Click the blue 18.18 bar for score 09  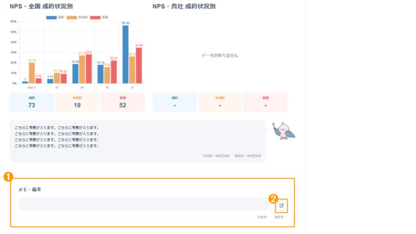[101, 74]
